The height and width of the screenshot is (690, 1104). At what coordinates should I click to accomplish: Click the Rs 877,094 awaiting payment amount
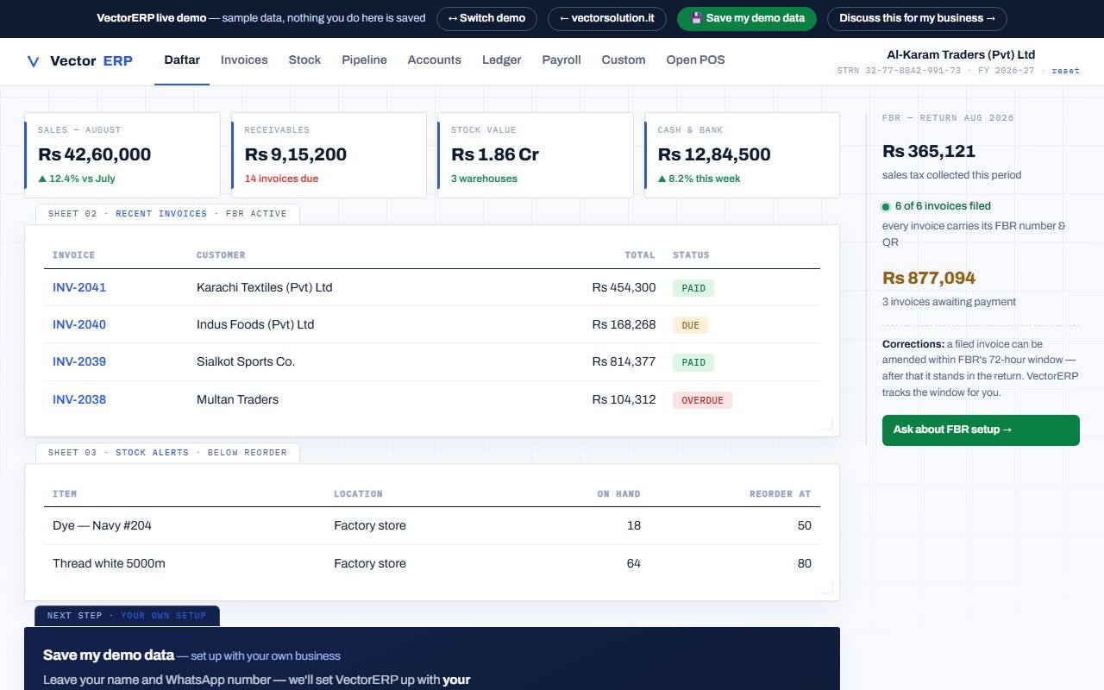pyautogui.click(x=929, y=278)
